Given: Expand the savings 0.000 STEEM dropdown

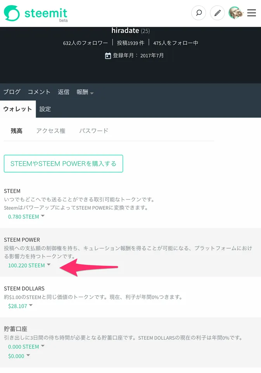Looking at the screenshot, I should [26, 347].
